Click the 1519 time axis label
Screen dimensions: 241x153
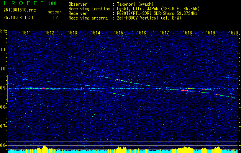coord(210,33)
